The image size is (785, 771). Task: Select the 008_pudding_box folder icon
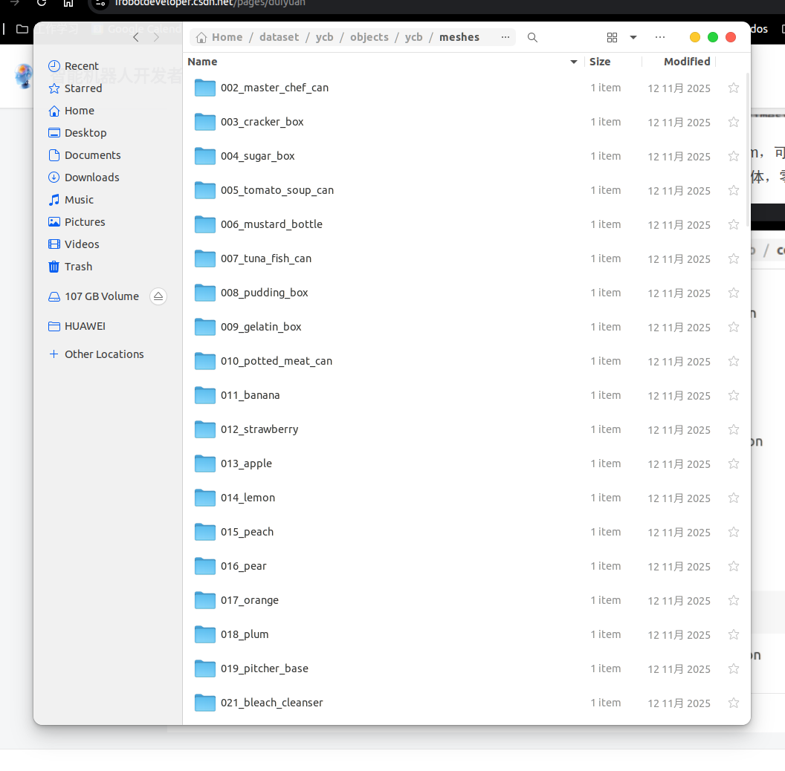click(204, 293)
